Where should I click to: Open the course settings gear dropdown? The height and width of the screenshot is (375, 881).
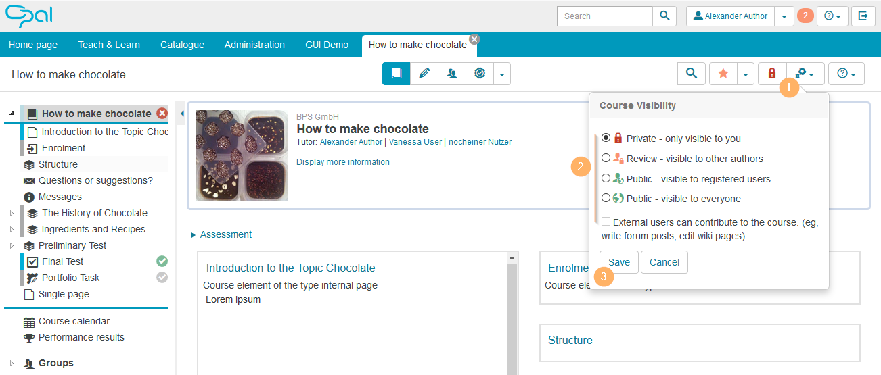click(805, 74)
